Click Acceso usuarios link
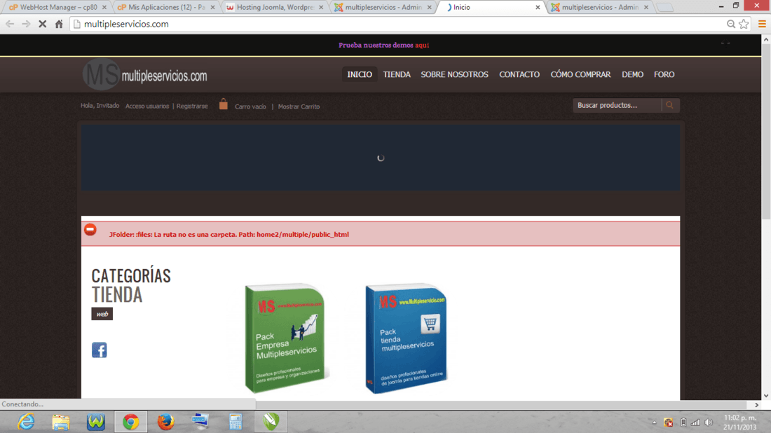This screenshot has width=771, height=433. coord(147,106)
